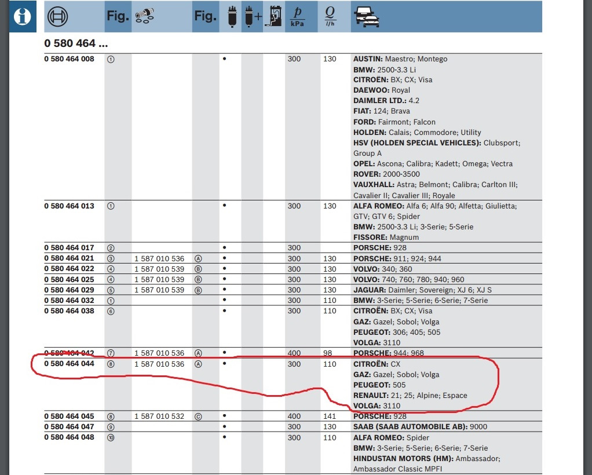This screenshot has height=475, width=592.
Task: Click the in-tank pump module icon
Action: (274, 17)
